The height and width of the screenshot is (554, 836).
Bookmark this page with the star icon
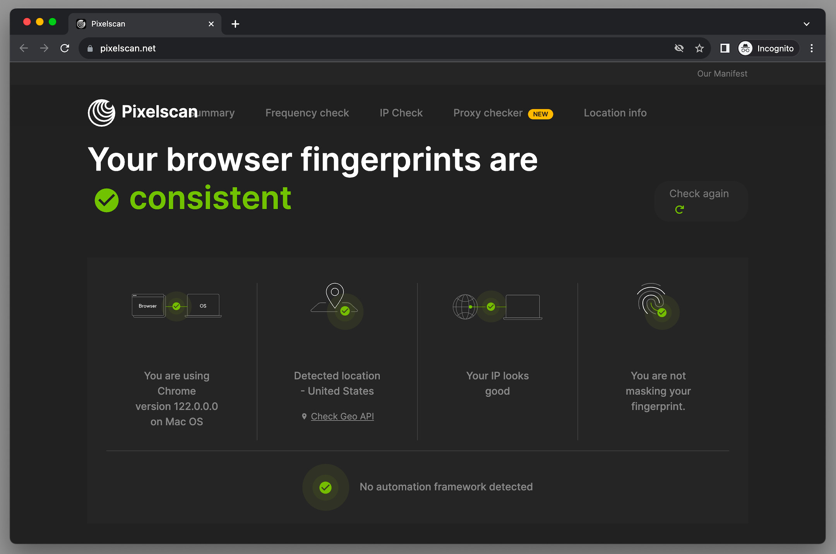pyautogui.click(x=699, y=48)
